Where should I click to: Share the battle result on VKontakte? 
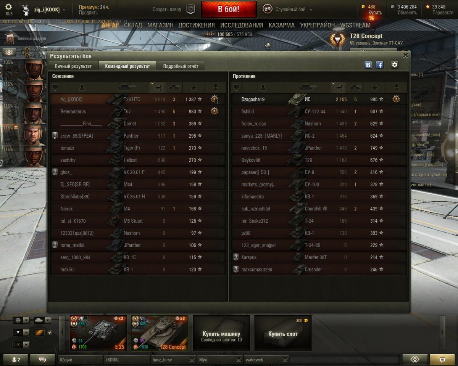tap(368, 65)
